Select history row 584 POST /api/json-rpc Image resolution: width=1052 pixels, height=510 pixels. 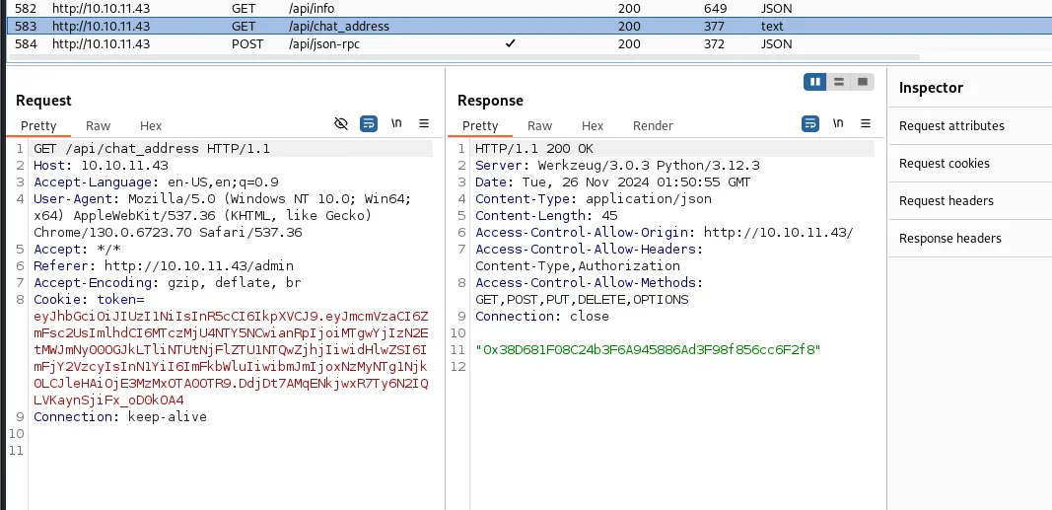528,43
